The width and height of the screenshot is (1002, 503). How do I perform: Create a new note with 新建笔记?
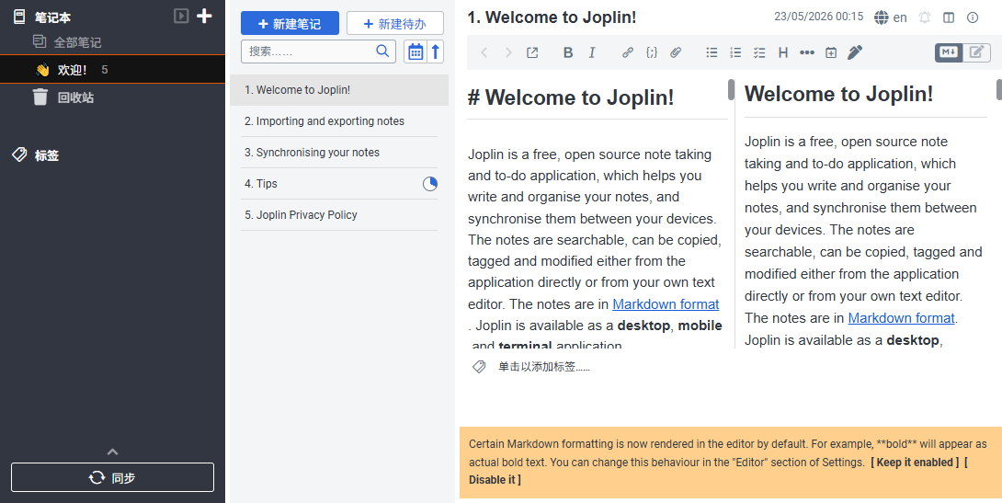[x=290, y=24]
